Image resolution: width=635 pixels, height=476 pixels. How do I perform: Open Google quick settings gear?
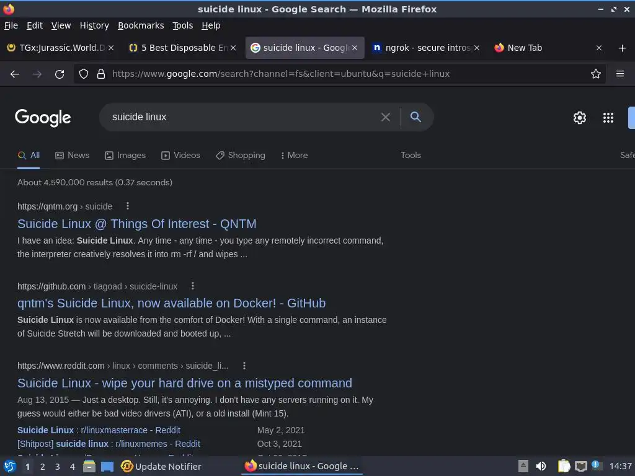coord(580,117)
